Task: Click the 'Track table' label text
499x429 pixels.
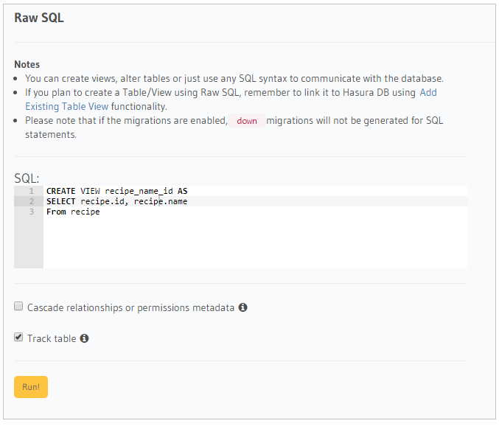Action: click(52, 338)
